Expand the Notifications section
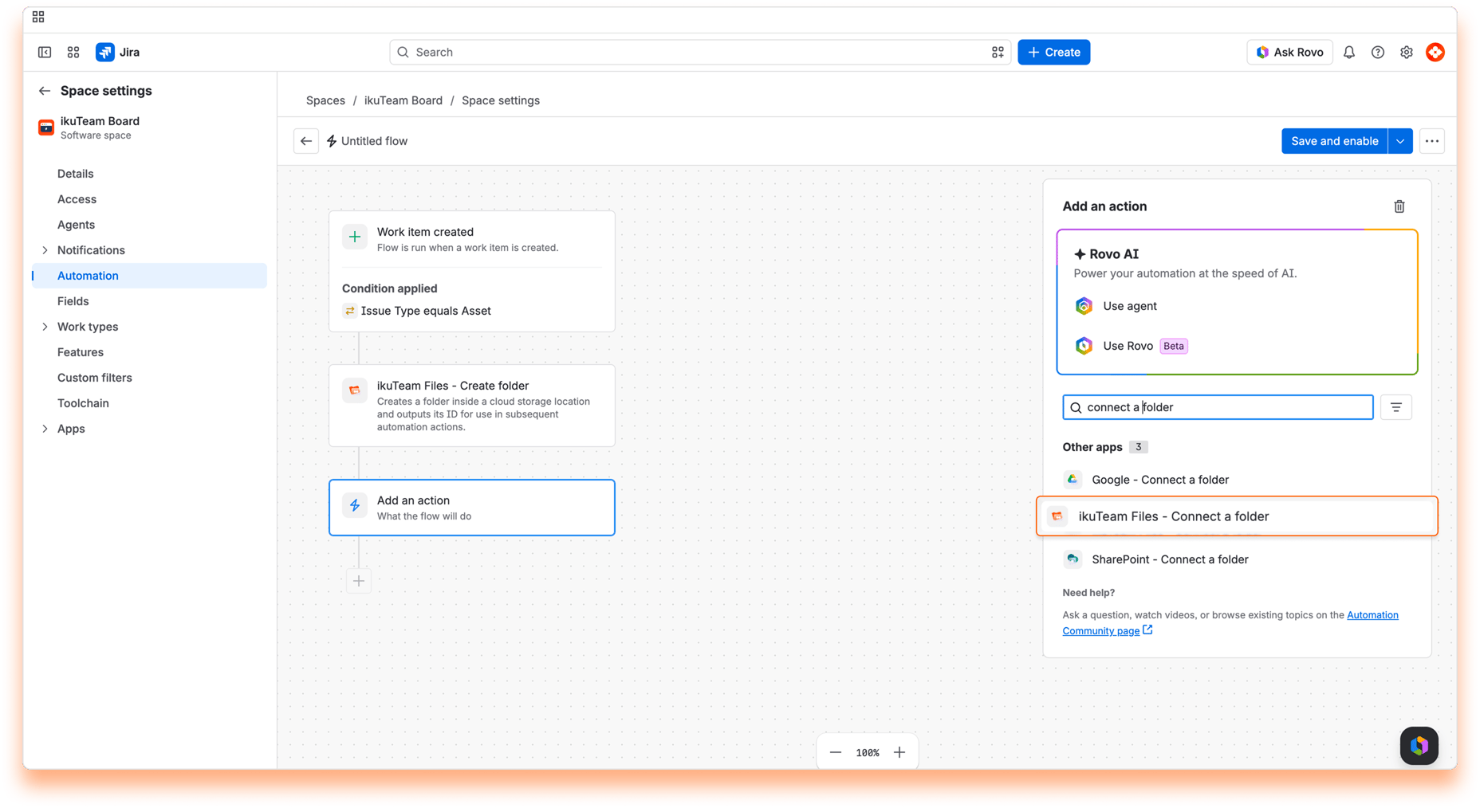 pos(45,250)
